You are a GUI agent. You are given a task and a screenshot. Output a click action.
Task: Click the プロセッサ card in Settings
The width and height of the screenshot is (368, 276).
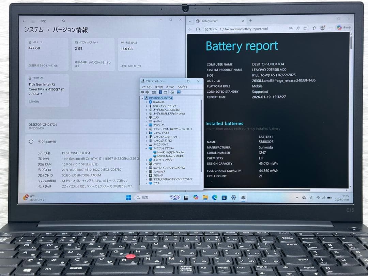(x=47, y=90)
